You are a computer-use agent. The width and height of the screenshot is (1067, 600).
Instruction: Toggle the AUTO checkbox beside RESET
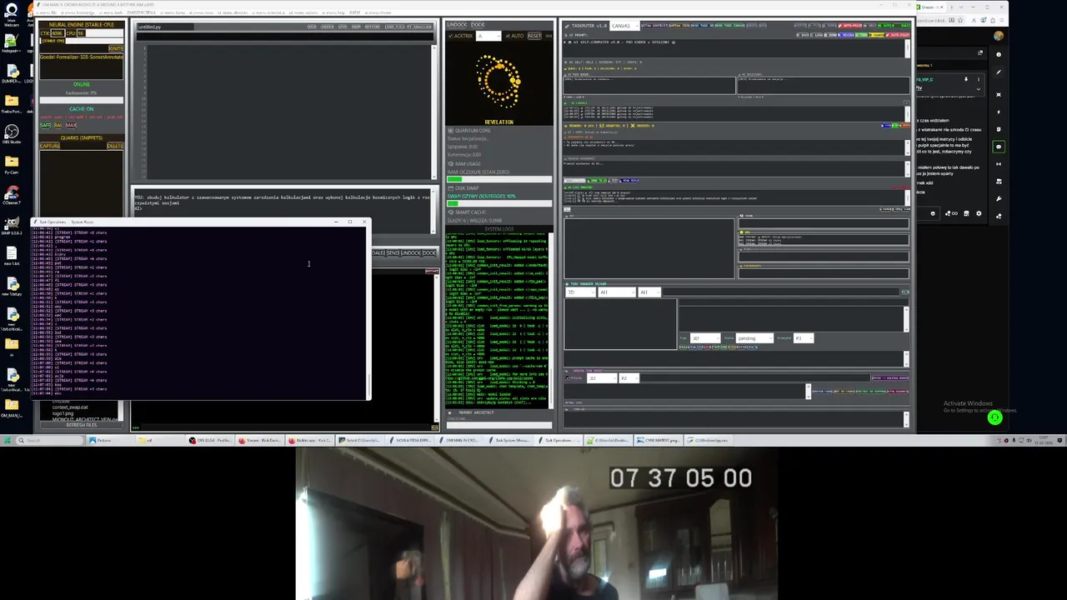point(508,36)
